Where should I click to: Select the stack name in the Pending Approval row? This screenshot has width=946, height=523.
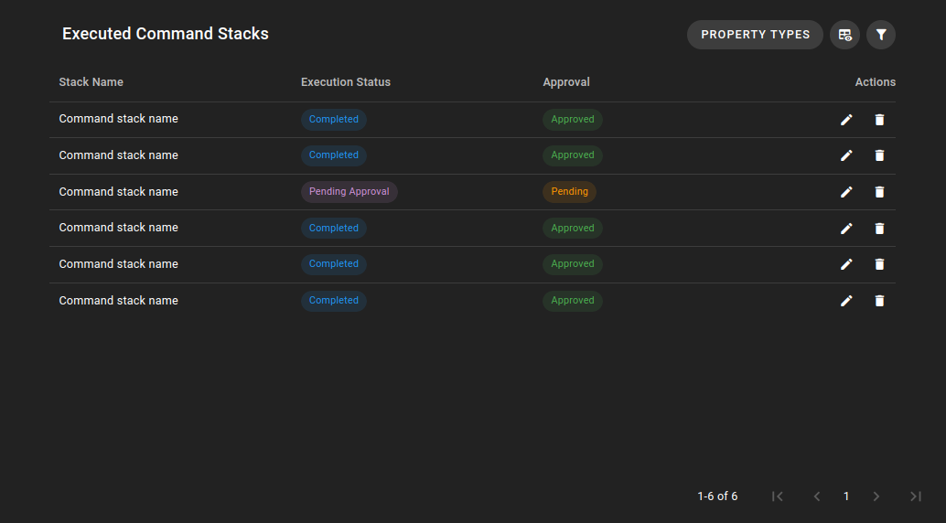click(x=118, y=192)
